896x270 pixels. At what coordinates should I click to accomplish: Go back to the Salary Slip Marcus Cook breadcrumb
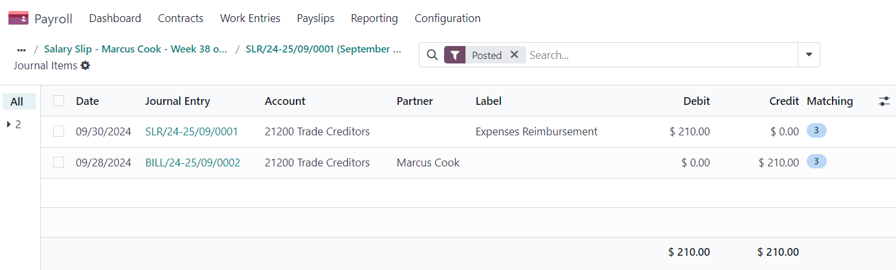(135, 49)
